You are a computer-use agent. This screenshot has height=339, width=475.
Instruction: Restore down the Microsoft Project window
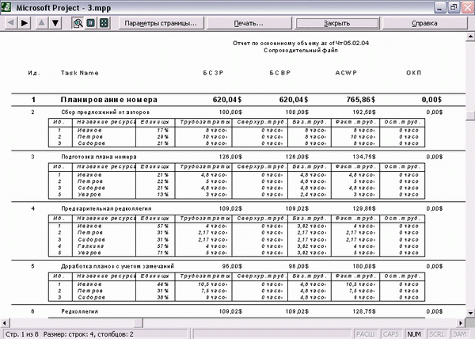pyautogui.click(x=454, y=8)
